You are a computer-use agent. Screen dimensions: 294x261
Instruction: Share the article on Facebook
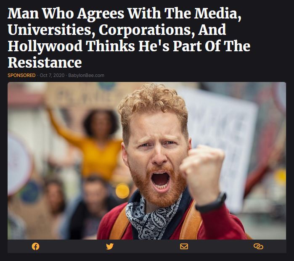coord(35,246)
